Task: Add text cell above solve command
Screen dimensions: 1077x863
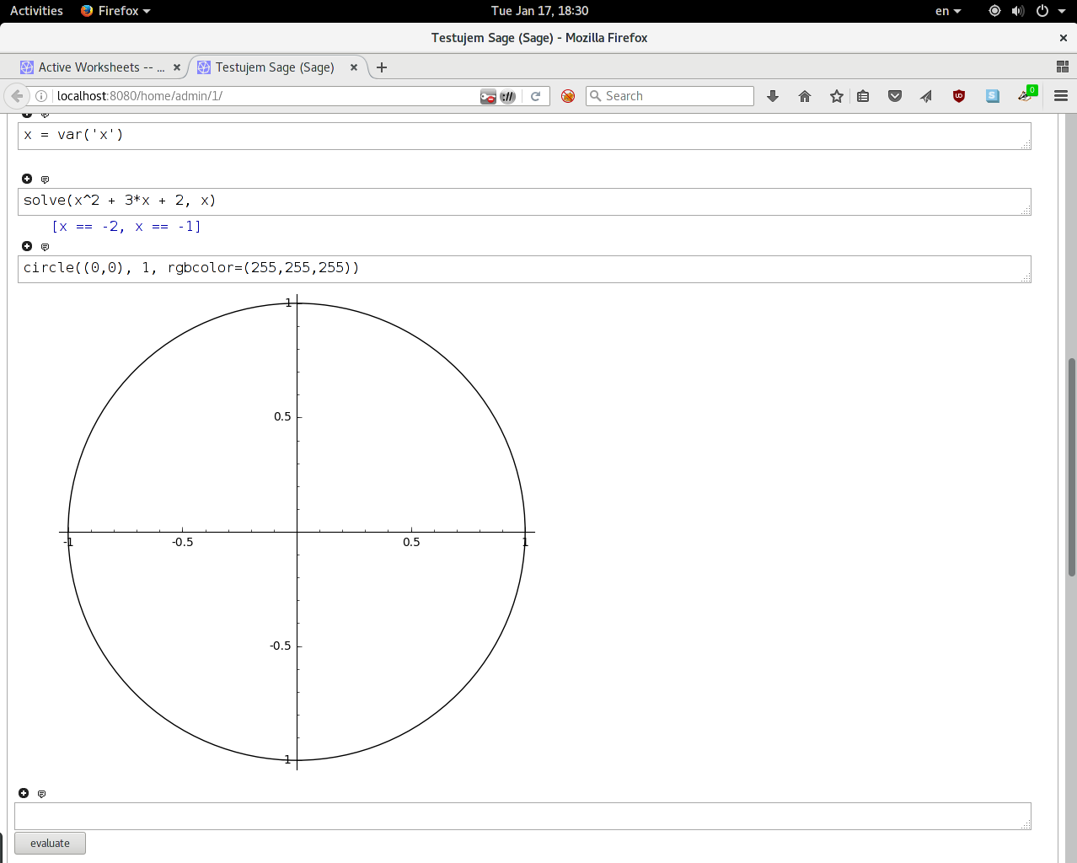Action: click(x=46, y=180)
